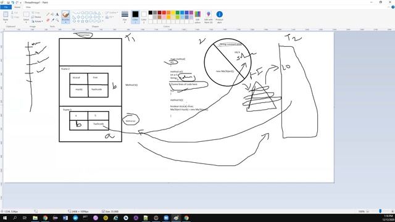Image resolution: width=395 pixels, height=222 pixels.
Task: Open the File menu
Action: (x=6, y=7)
